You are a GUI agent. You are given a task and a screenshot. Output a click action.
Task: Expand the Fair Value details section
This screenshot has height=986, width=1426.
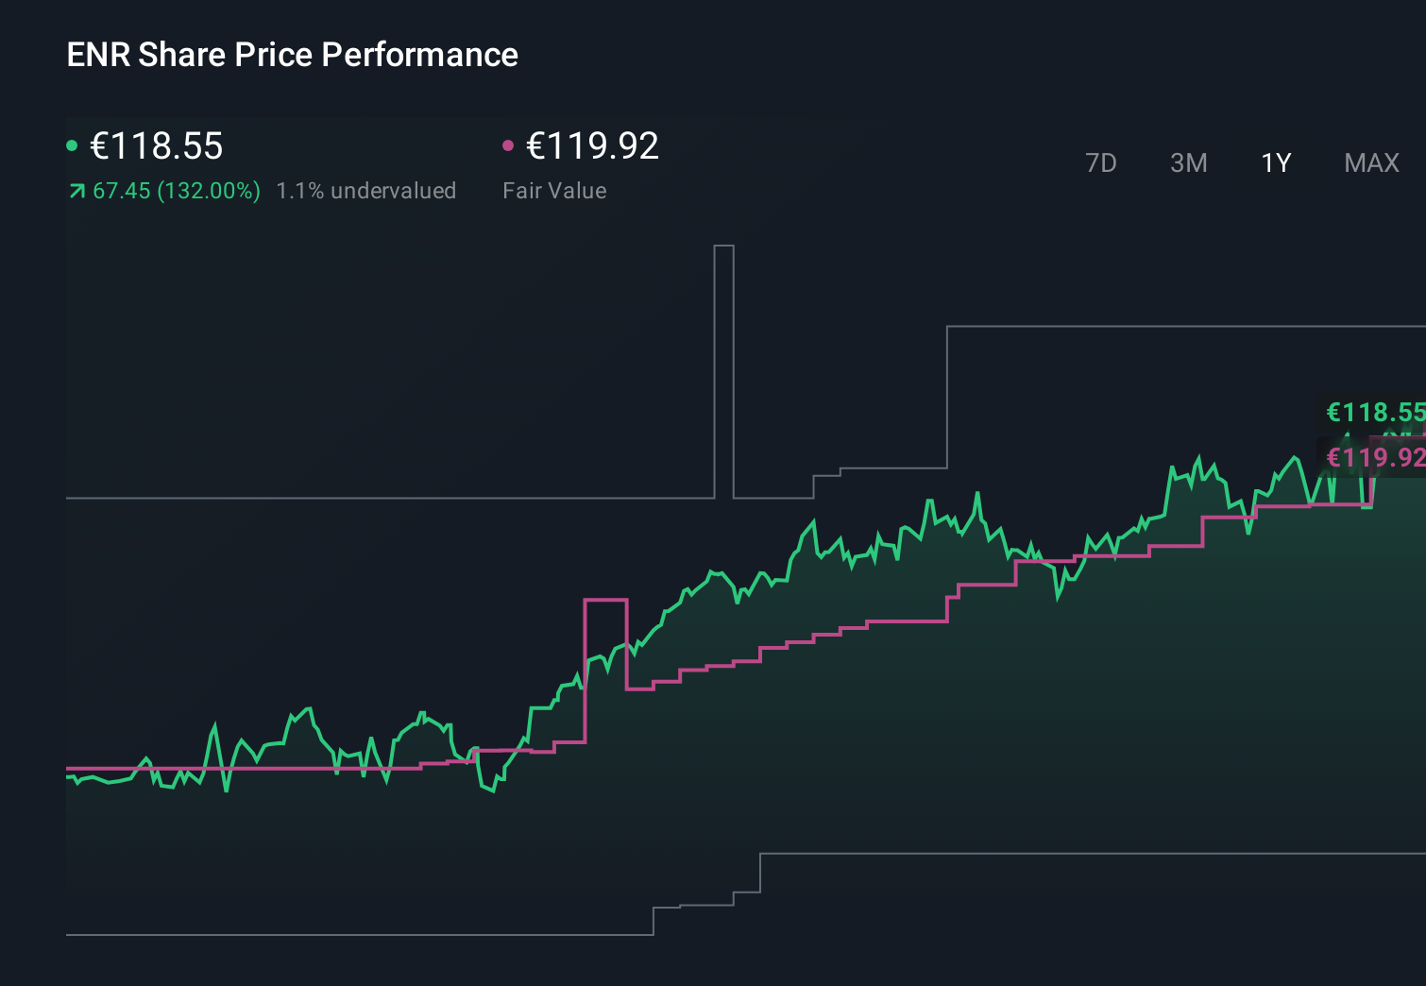(556, 191)
